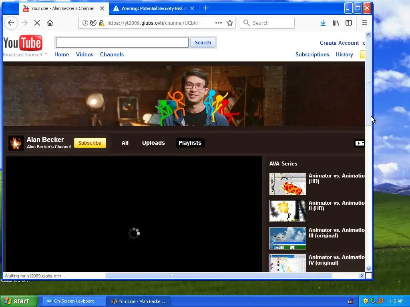The height and width of the screenshot is (307, 410).
Task: Click the browser Back arrow button
Action: point(11,23)
